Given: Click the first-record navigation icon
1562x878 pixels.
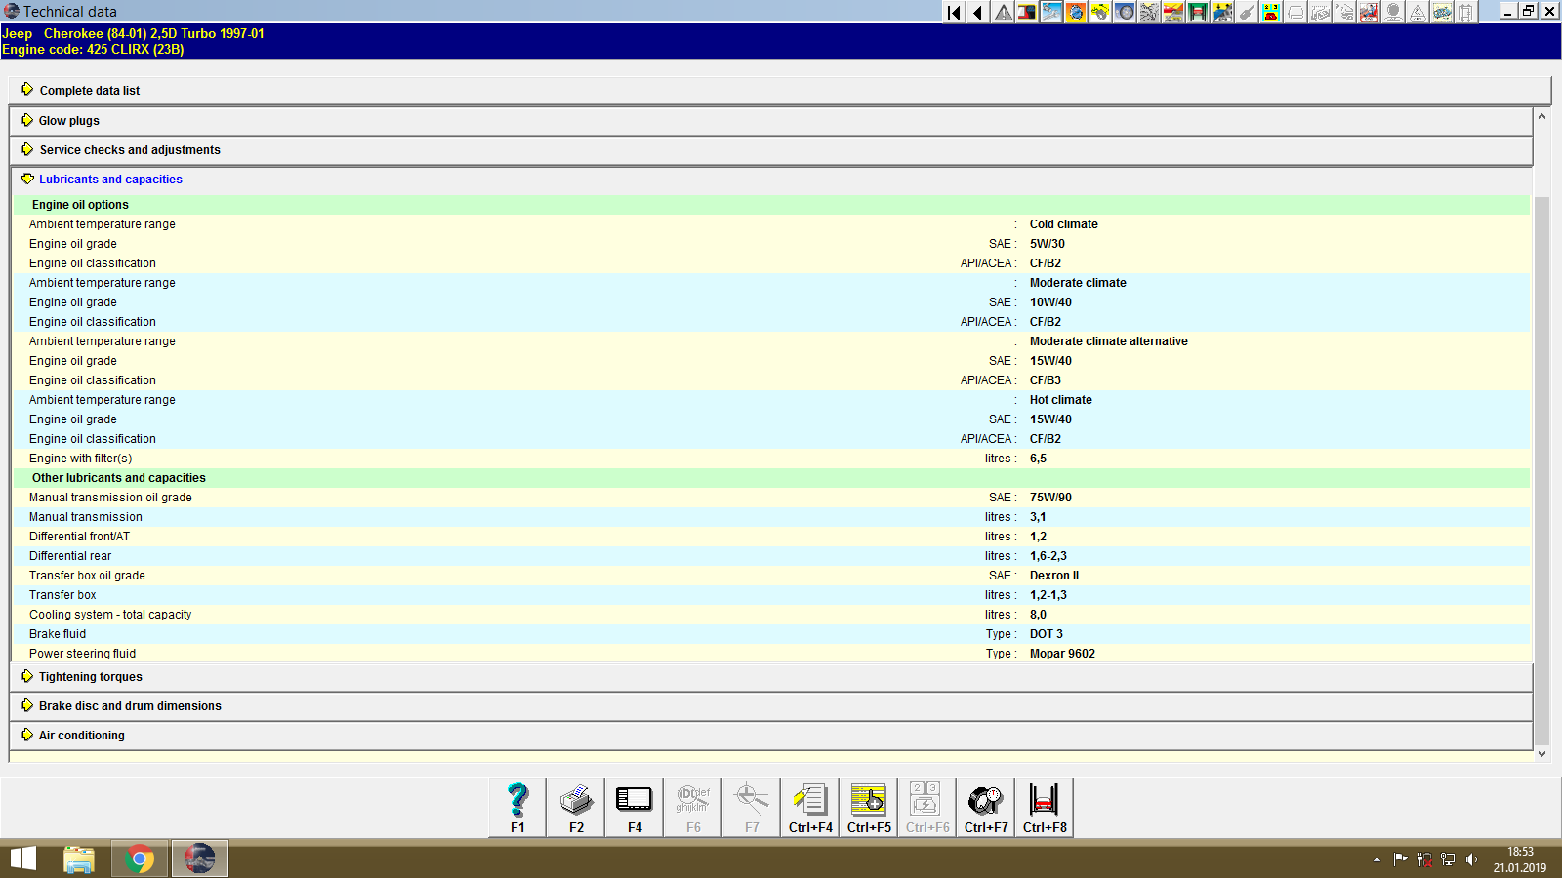Looking at the screenshot, I should click(953, 13).
